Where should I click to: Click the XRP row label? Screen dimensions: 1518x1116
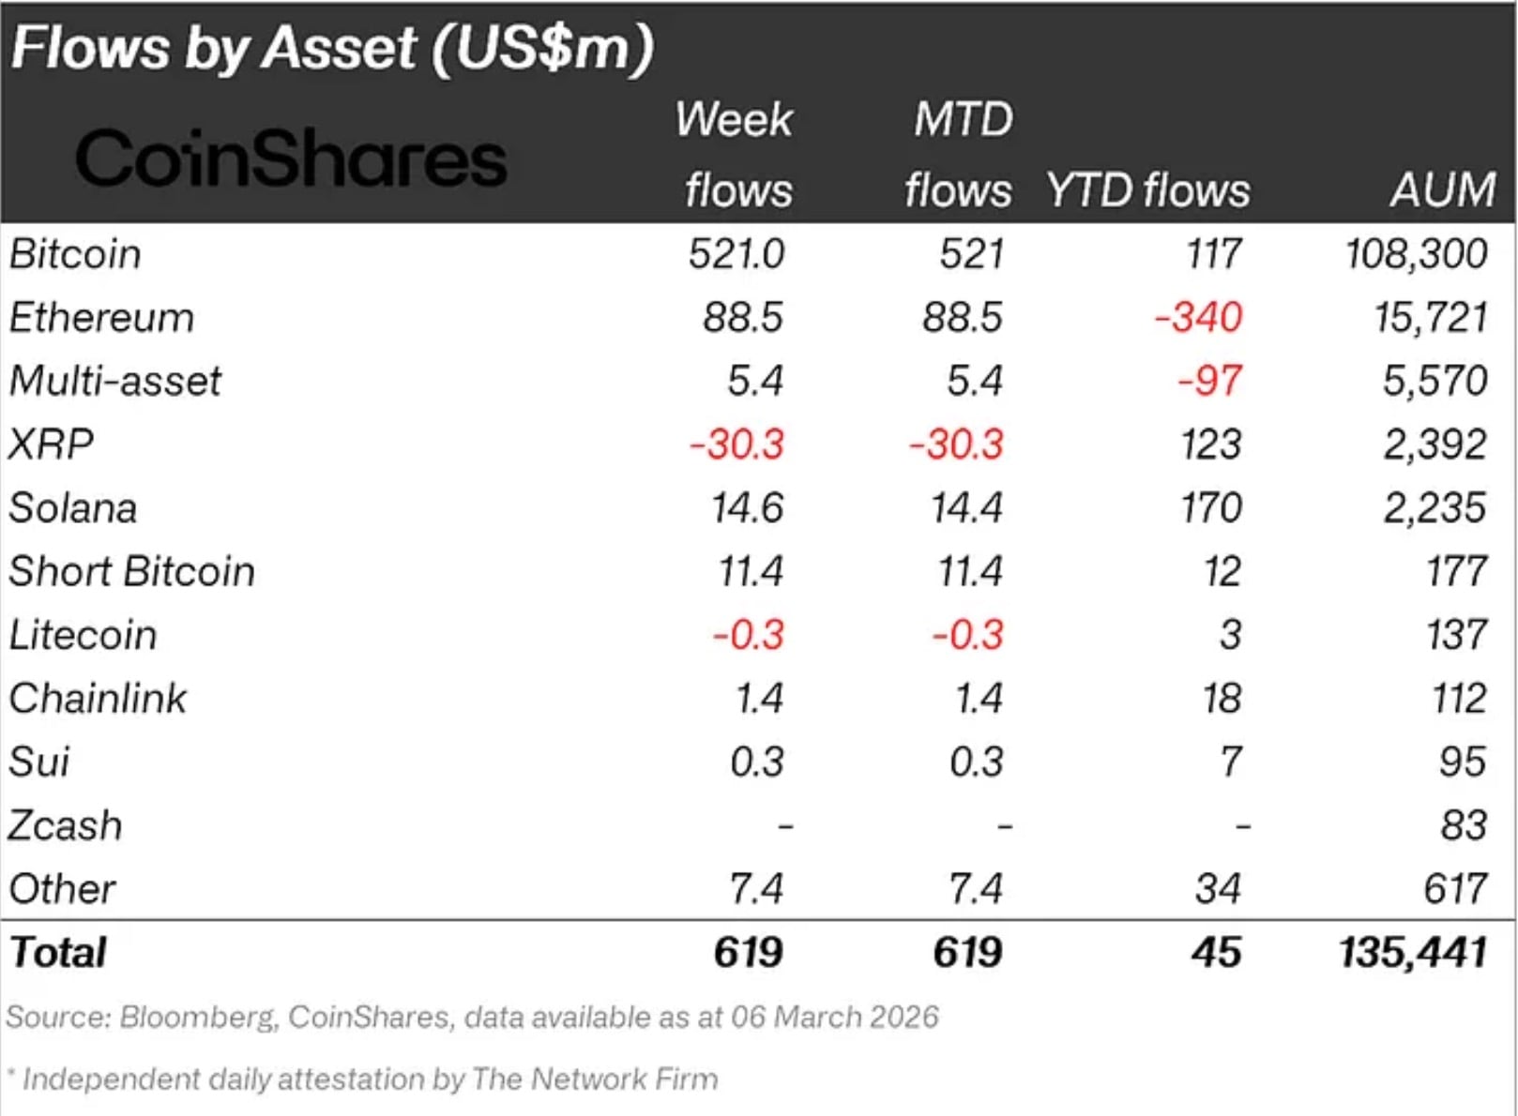pyautogui.click(x=51, y=445)
